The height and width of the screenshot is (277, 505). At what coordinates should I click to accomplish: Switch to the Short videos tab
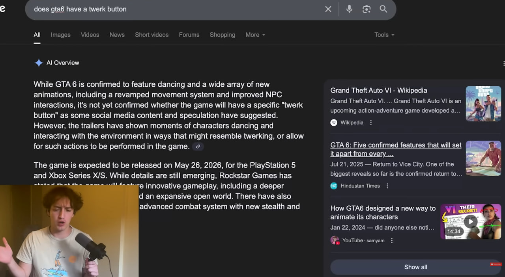pos(151,35)
